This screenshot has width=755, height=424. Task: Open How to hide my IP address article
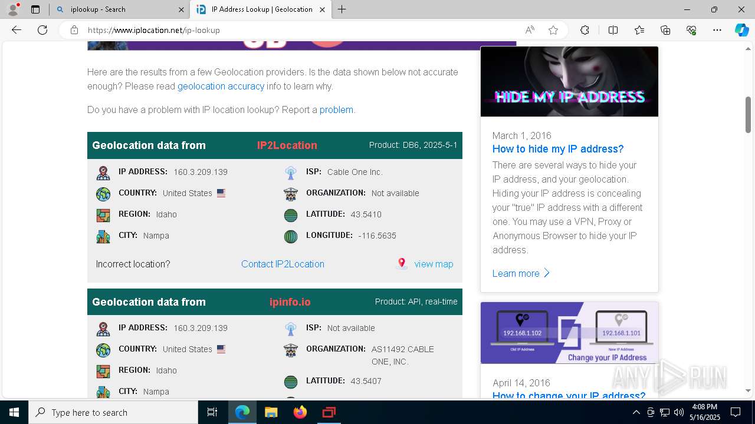[x=558, y=149]
